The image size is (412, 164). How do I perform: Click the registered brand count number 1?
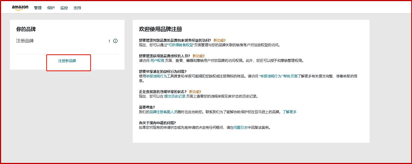[x=109, y=41]
